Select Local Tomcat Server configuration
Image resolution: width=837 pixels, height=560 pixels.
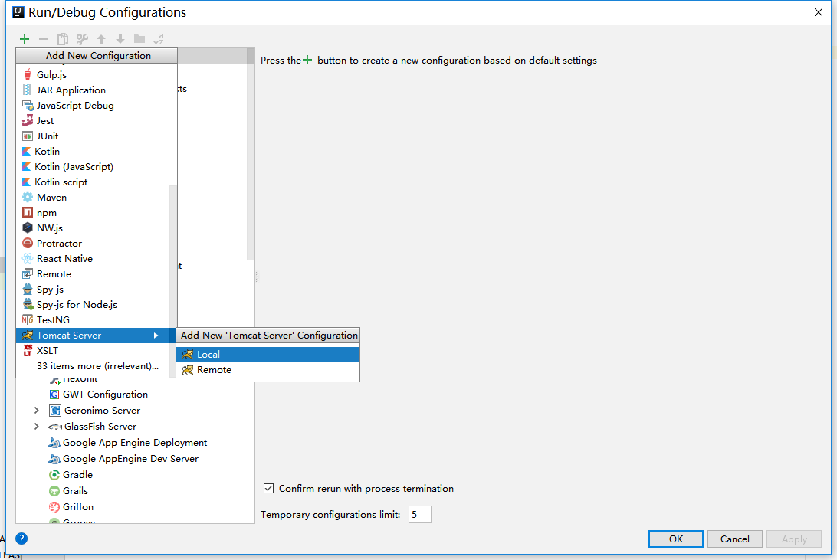click(268, 355)
